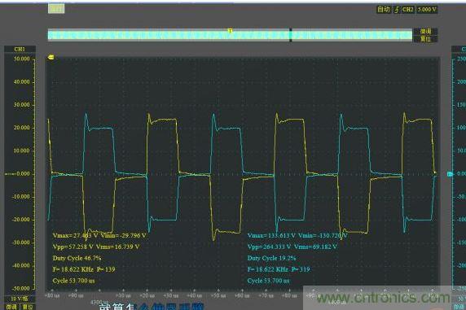The height and width of the screenshot is (310, 466).
Task: Click the pale button at top left
Action: 56,9
